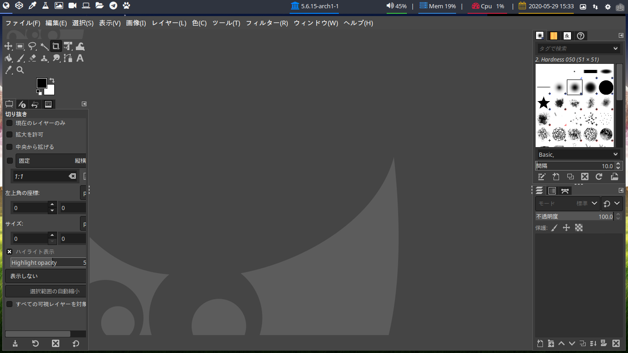The image size is (628, 353).
Task: Swap foreground and background colors
Action: pos(52,81)
